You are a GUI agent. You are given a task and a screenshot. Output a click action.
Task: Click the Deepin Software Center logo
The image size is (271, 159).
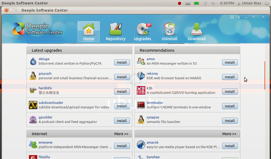(38, 29)
